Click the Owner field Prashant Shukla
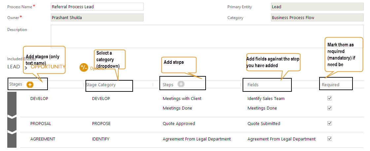Viewport: 370px width, 151px height. click(x=97, y=17)
